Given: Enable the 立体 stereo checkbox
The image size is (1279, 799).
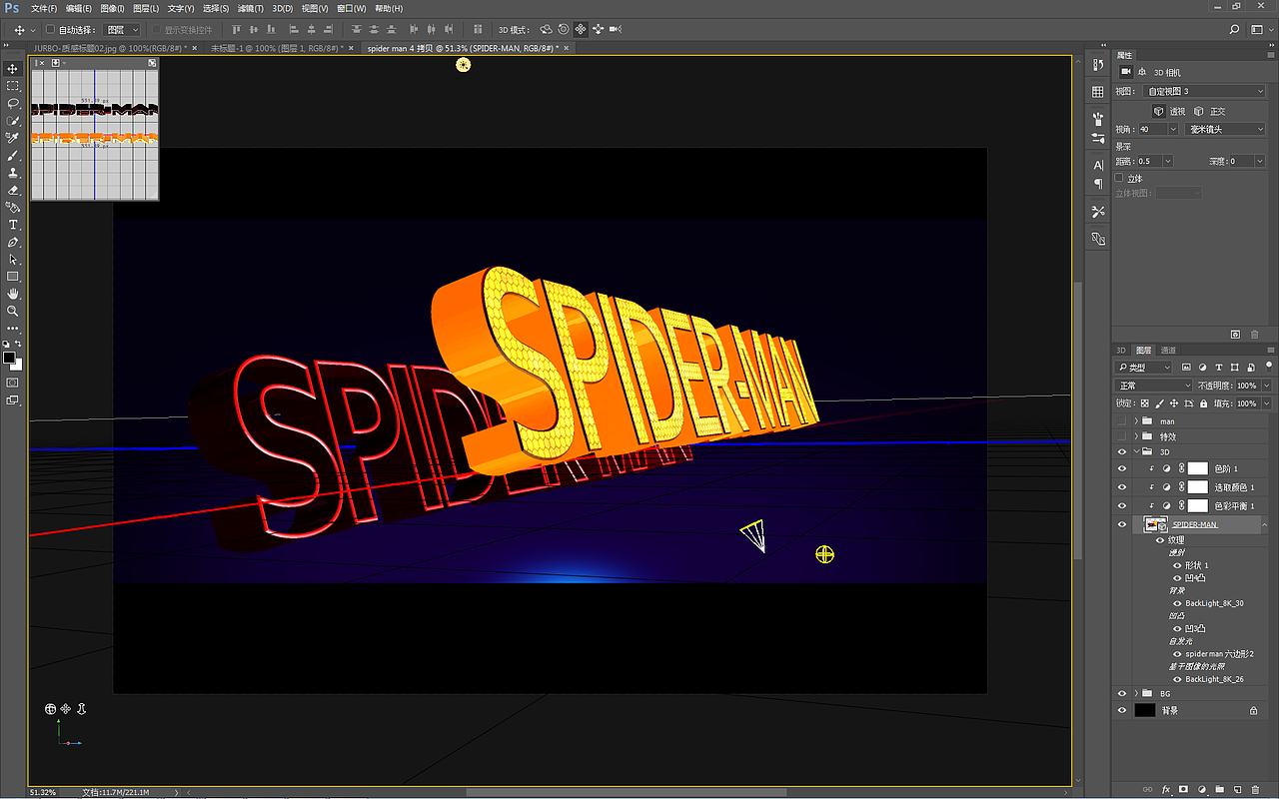Looking at the screenshot, I should click(1119, 178).
